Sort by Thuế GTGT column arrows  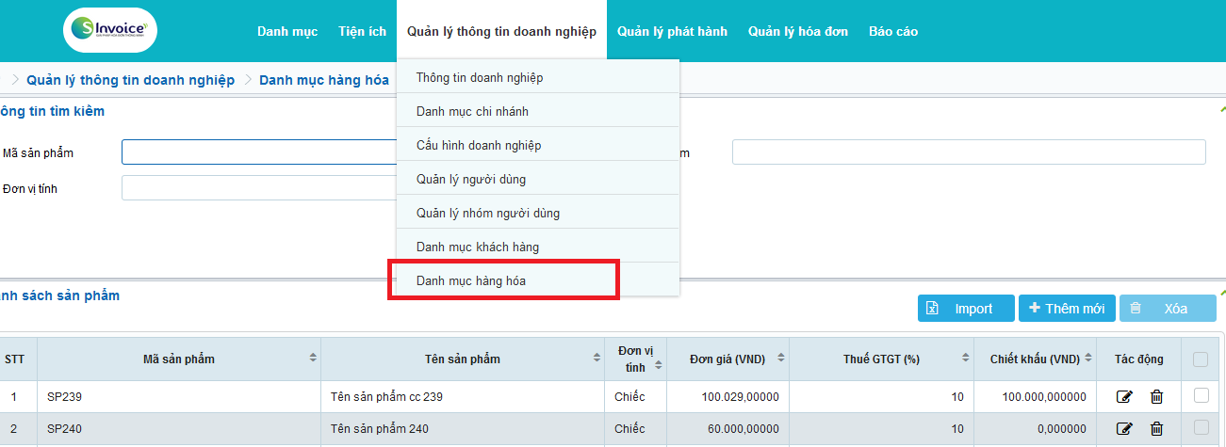[965, 359]
